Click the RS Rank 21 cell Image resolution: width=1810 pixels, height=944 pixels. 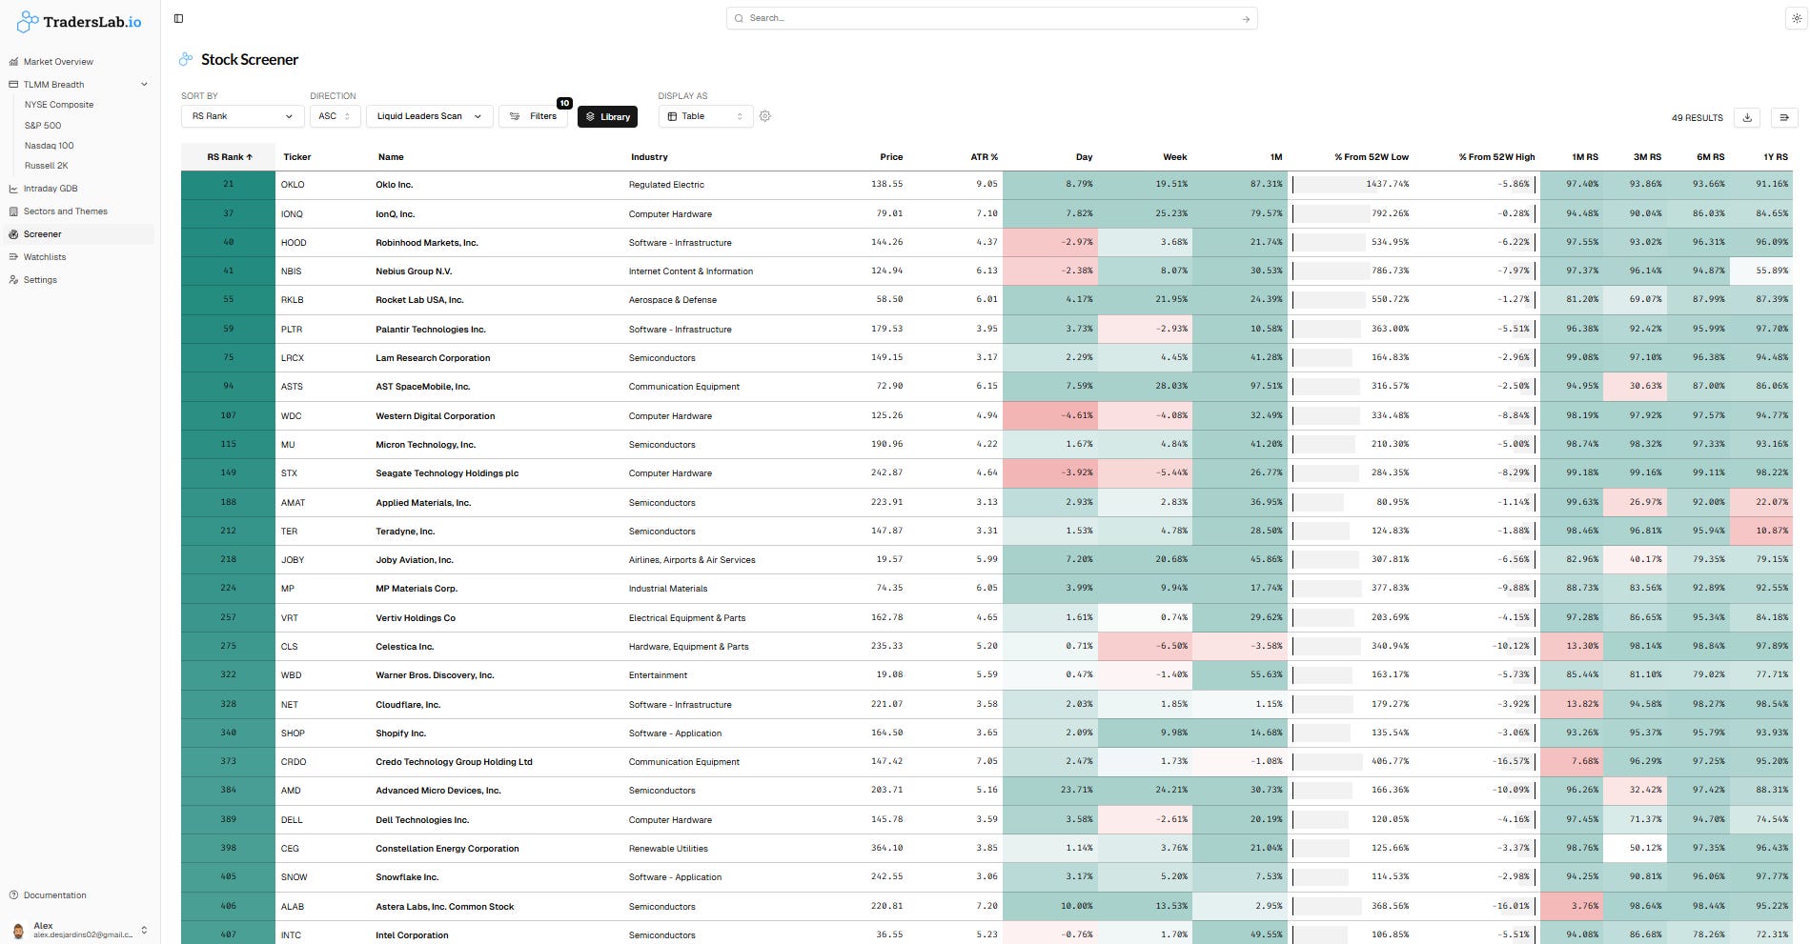pyautogui.click(x=229, y=185)
